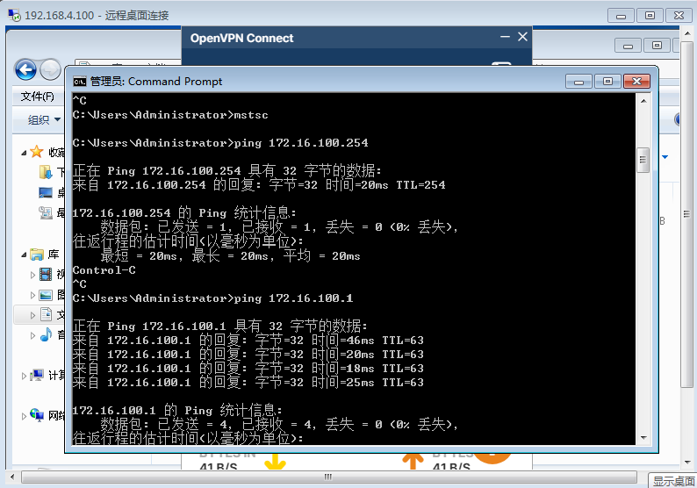Open the 文件(F) menu in Explorer
The image size is (697, 488).
tap(37, 97)
